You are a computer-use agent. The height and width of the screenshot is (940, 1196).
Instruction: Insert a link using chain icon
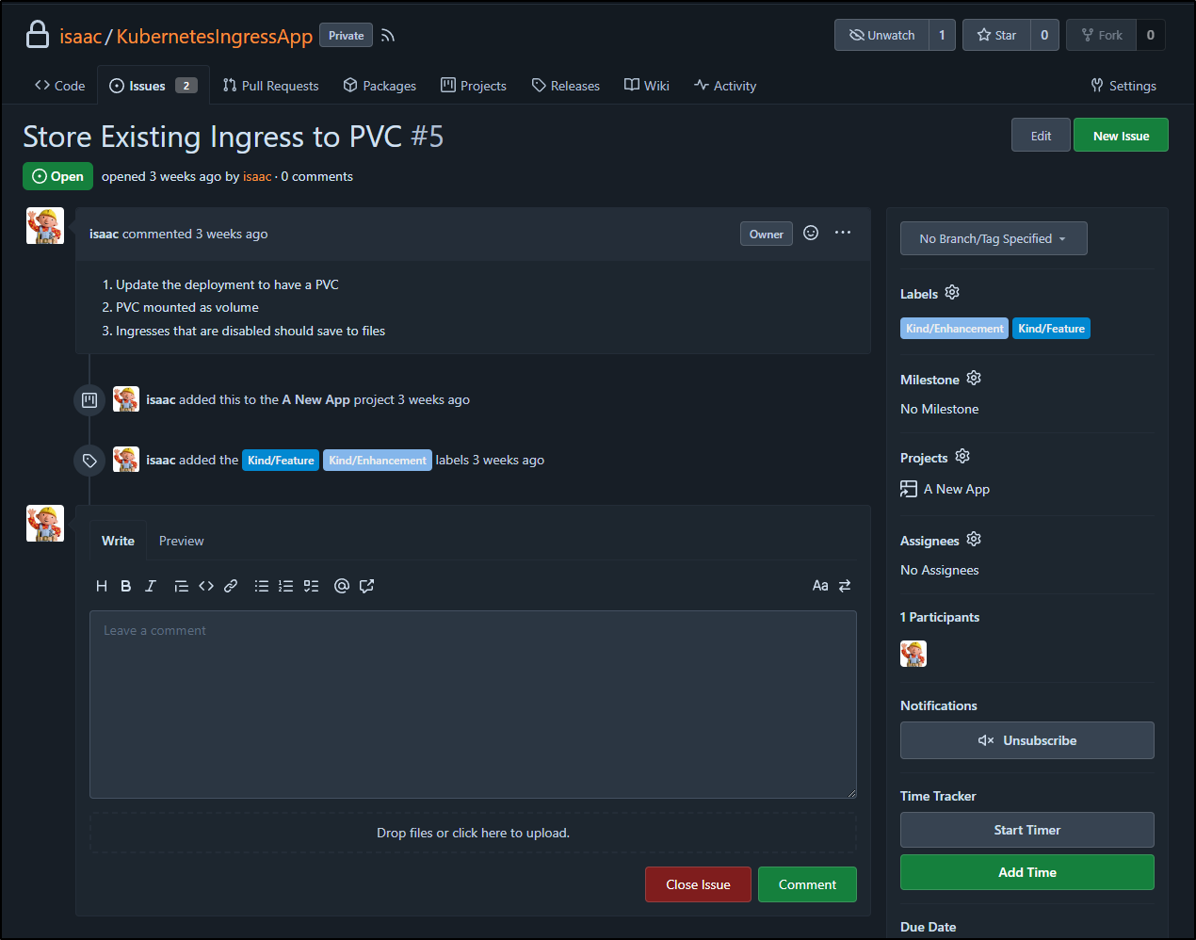(x=231, y=586)
